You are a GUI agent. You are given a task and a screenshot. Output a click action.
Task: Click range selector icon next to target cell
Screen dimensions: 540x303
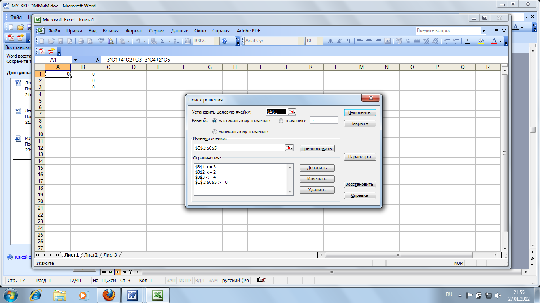[x=292, y=112]
